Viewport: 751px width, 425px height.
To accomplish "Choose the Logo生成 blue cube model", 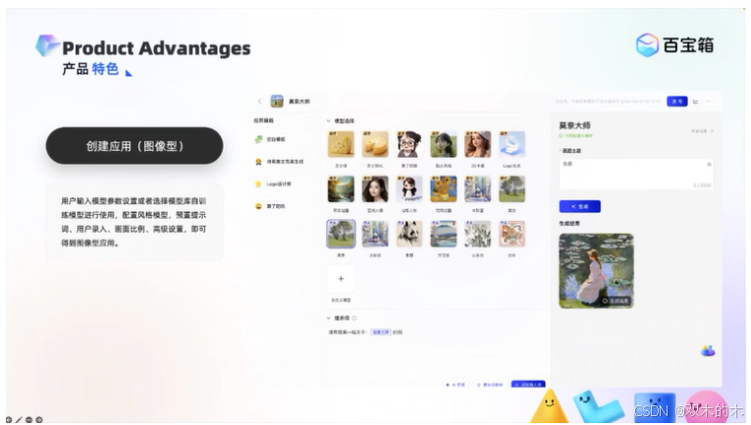I will coord(512,144).
